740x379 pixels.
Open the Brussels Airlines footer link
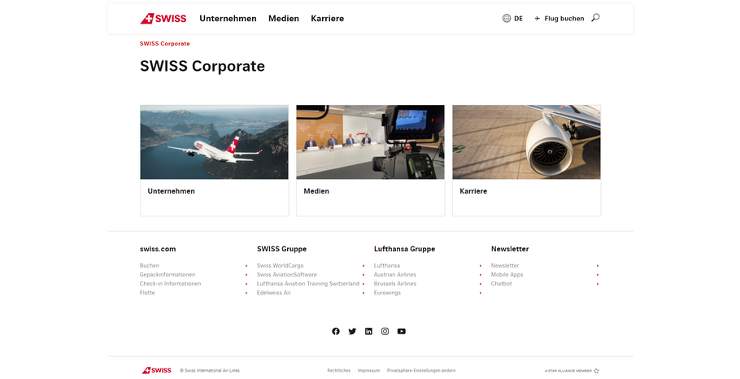(x=395, y=284)
